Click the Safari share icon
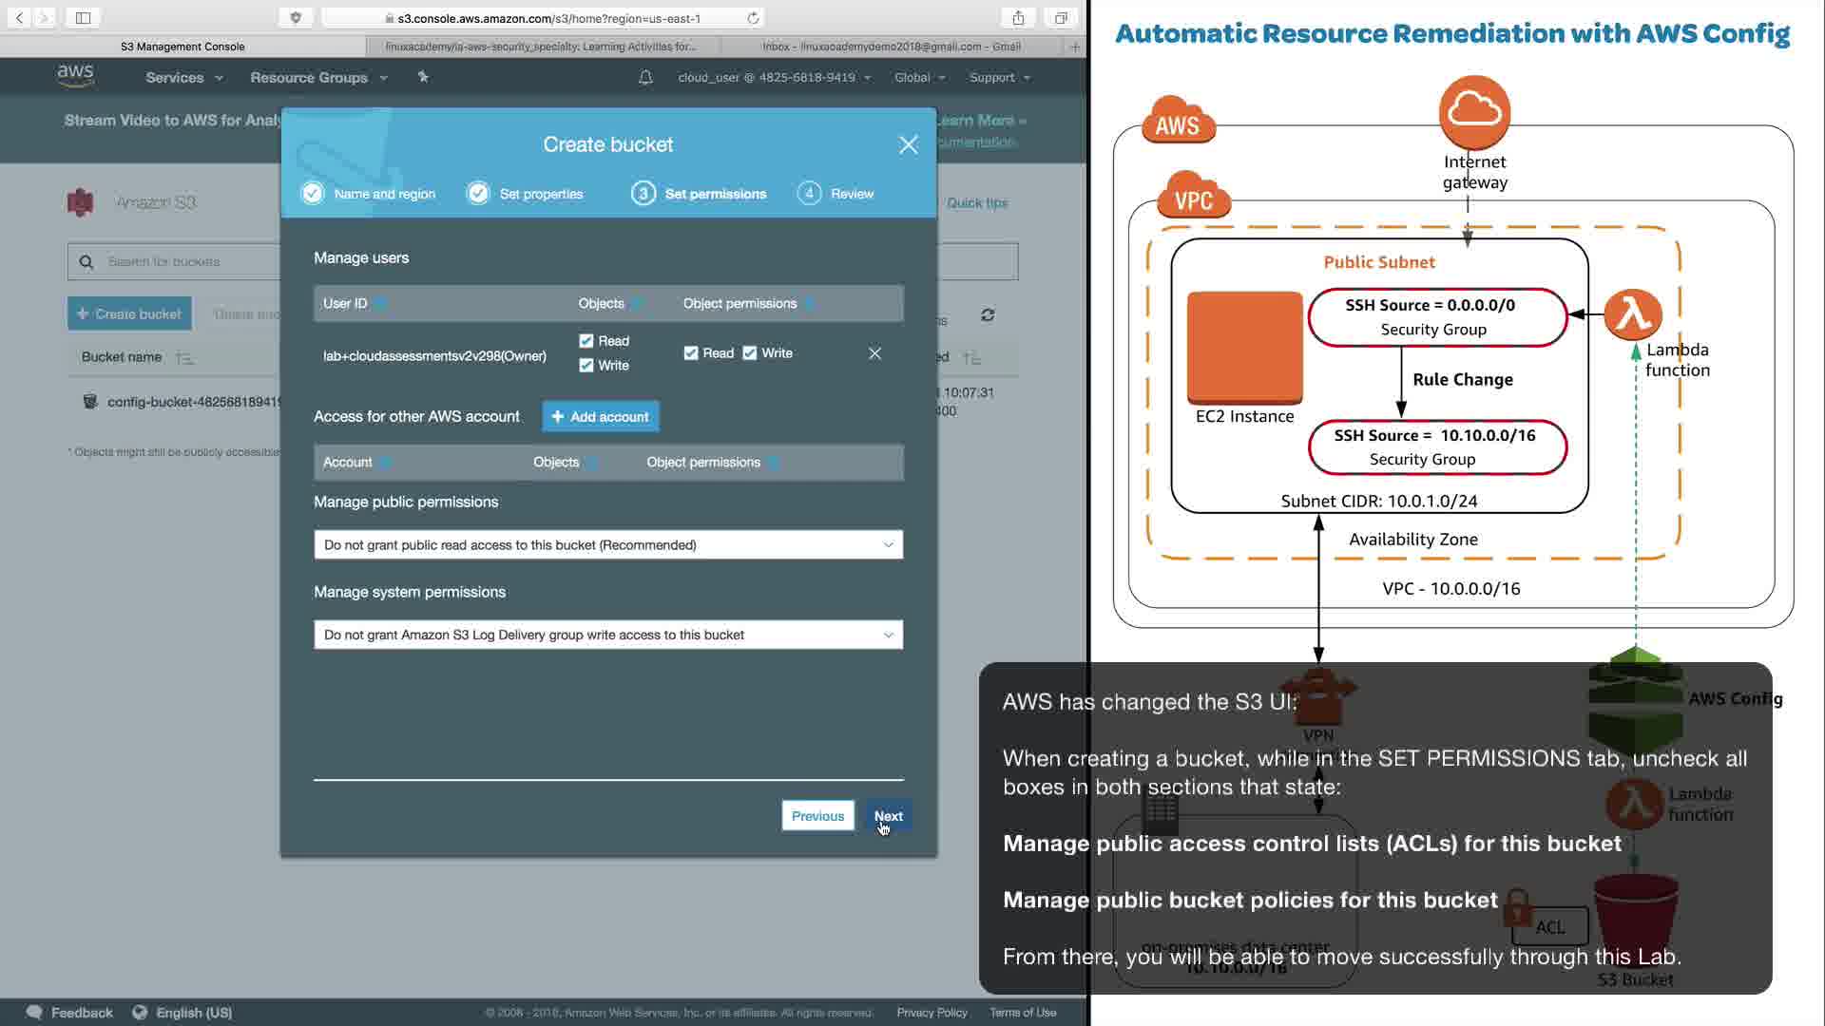The width and height of the screenshot is (1825, 1026). [x=1018, y=18]
